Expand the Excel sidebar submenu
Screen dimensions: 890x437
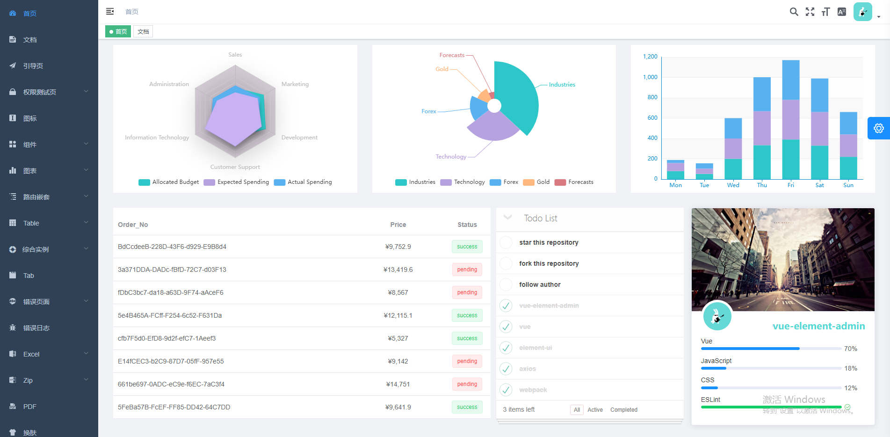[49, 354]
